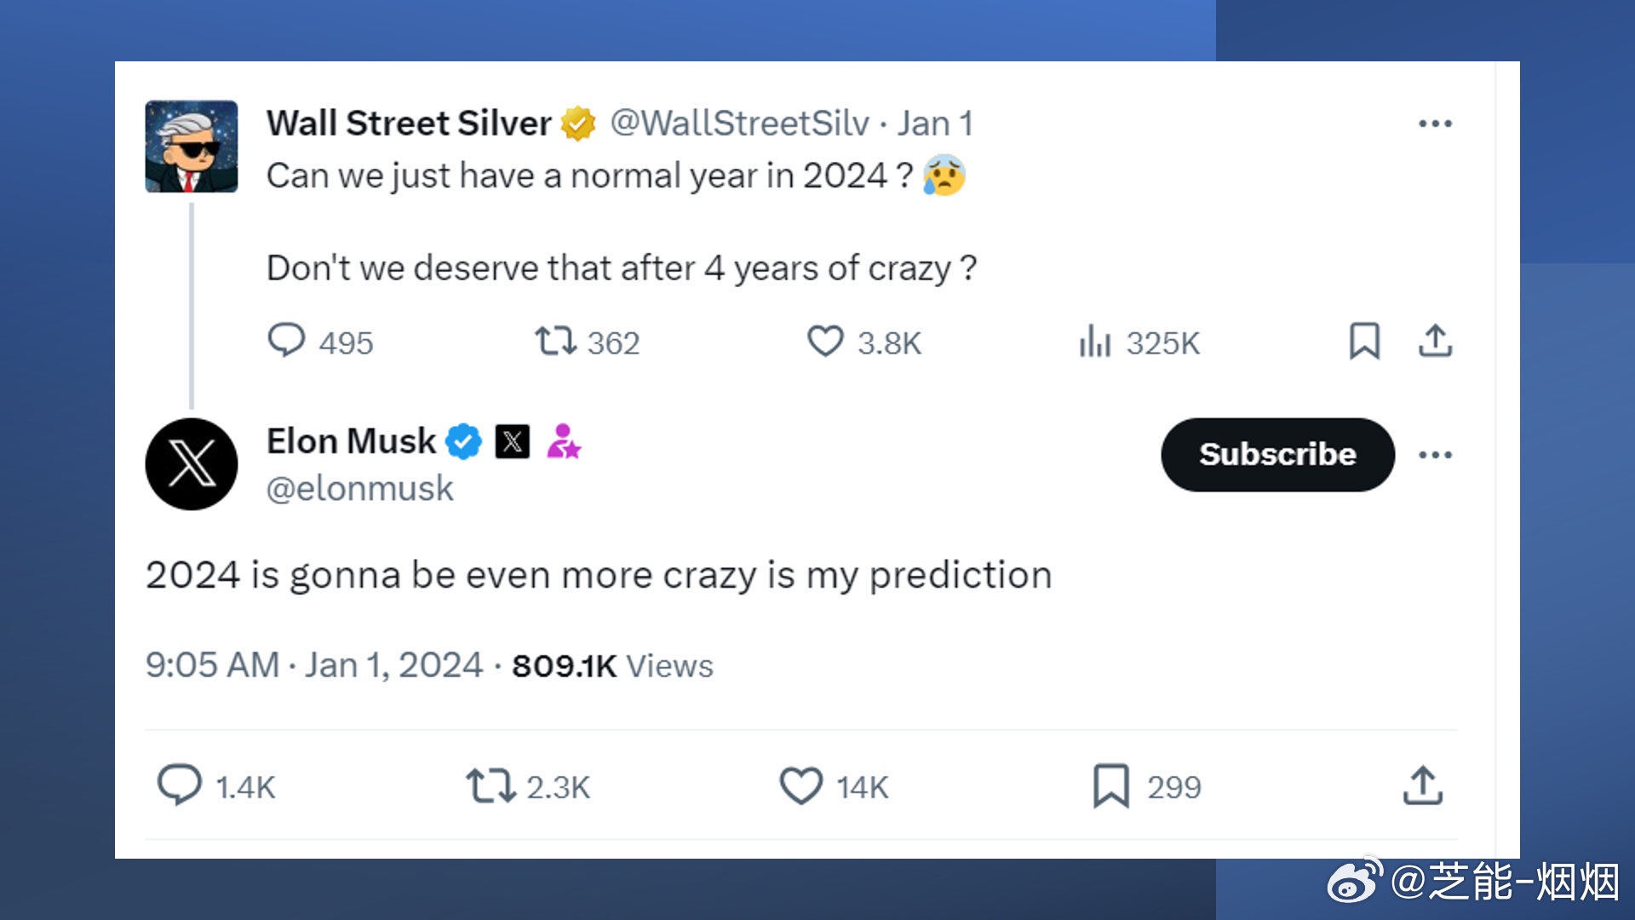This screenshot has height=920, width=1635.
Task: Reply to Elon Musk's post
Action: [180, 785]
